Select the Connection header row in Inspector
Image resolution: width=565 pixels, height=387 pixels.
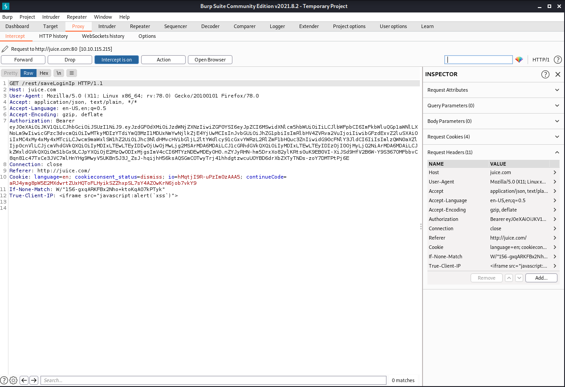(x=493, y=228)
